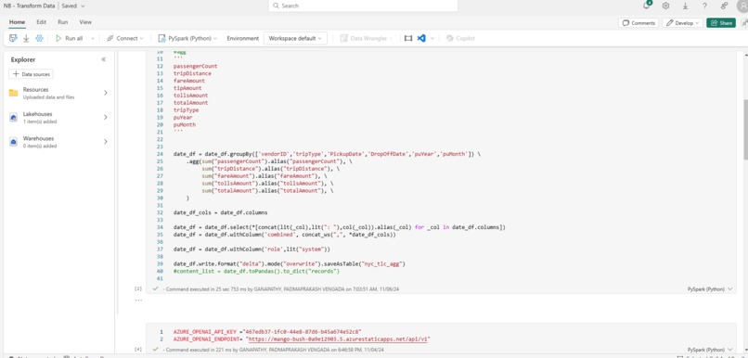Click the green checkmark status of cell 4
Viewport: 748px width, 358px height.
(x=155, y=350)
